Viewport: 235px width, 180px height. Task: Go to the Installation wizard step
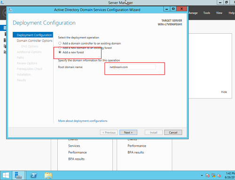pyautogui.click(x=24, y=75)
